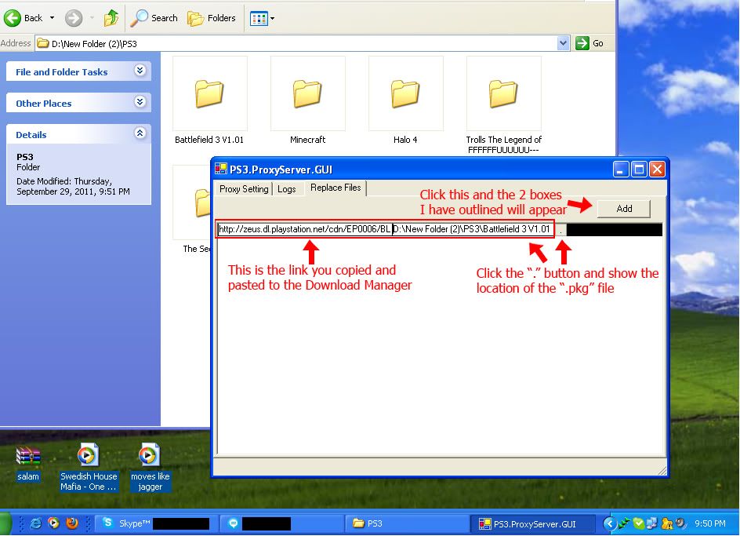Screen dimensions: 740x536
Task: Click the 9:50 PM taskbar clock
Action: pos(709,523)
